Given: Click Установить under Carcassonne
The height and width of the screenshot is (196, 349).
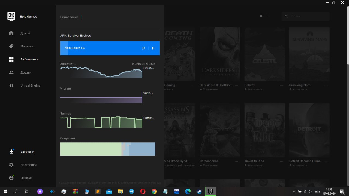Looking at the screenshot, I should [209, 165].
